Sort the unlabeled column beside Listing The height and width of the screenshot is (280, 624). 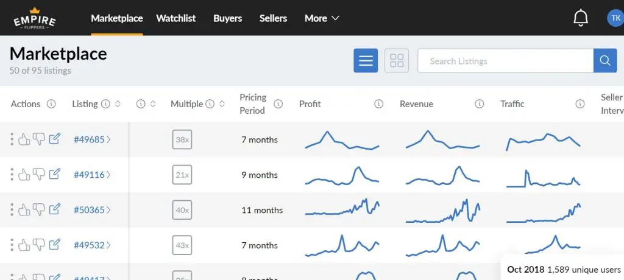click(153, 104)
